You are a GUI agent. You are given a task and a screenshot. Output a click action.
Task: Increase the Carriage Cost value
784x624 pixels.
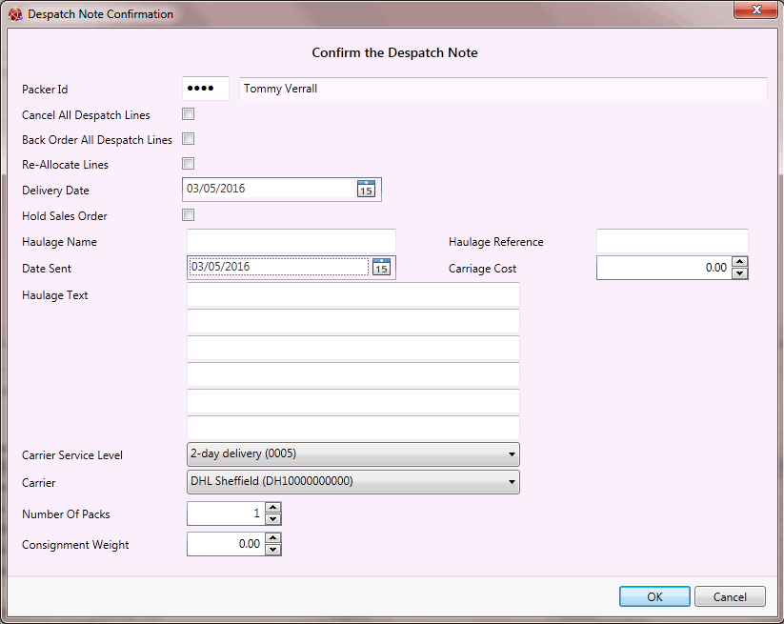point(739,261)
